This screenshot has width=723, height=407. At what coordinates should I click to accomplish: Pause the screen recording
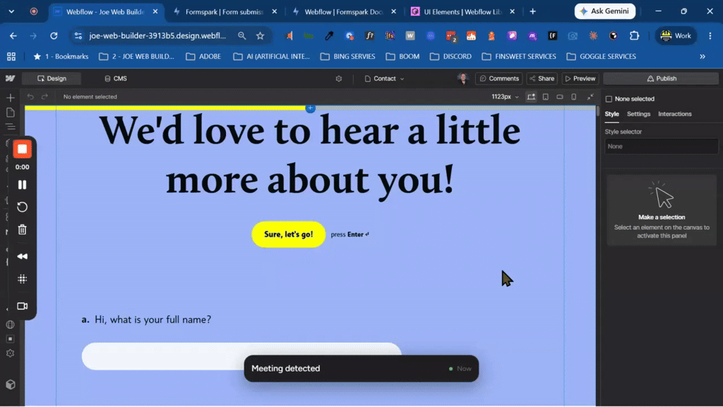(22, 184)
